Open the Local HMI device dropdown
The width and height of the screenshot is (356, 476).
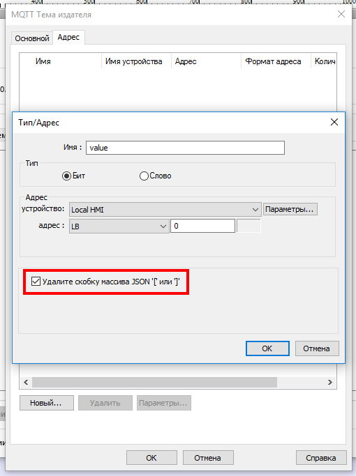click(x=165, y=210)
